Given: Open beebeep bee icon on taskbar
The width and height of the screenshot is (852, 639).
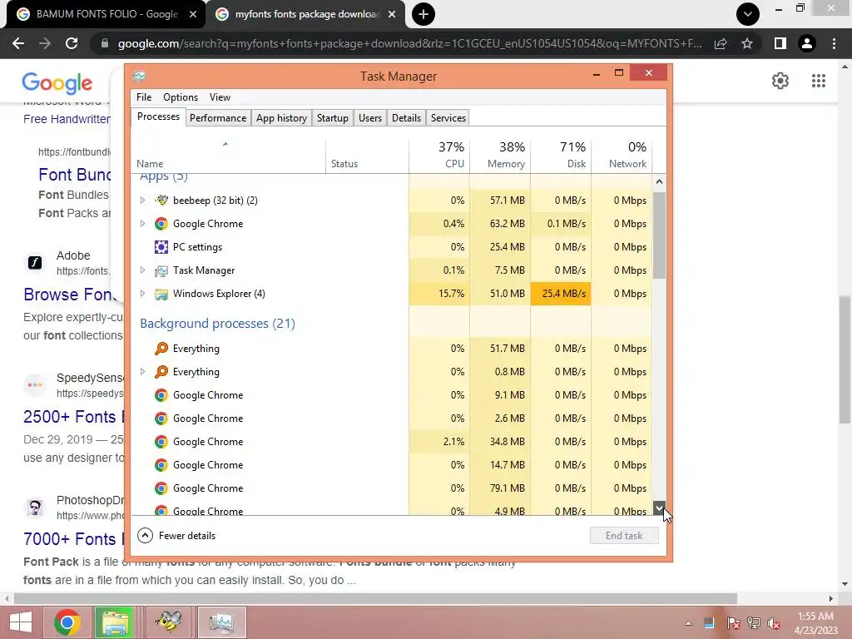Looking at the screenshot, I should click(x=168, y=622).
